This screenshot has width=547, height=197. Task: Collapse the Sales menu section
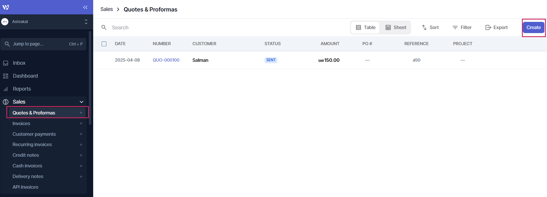click(81, 102)
